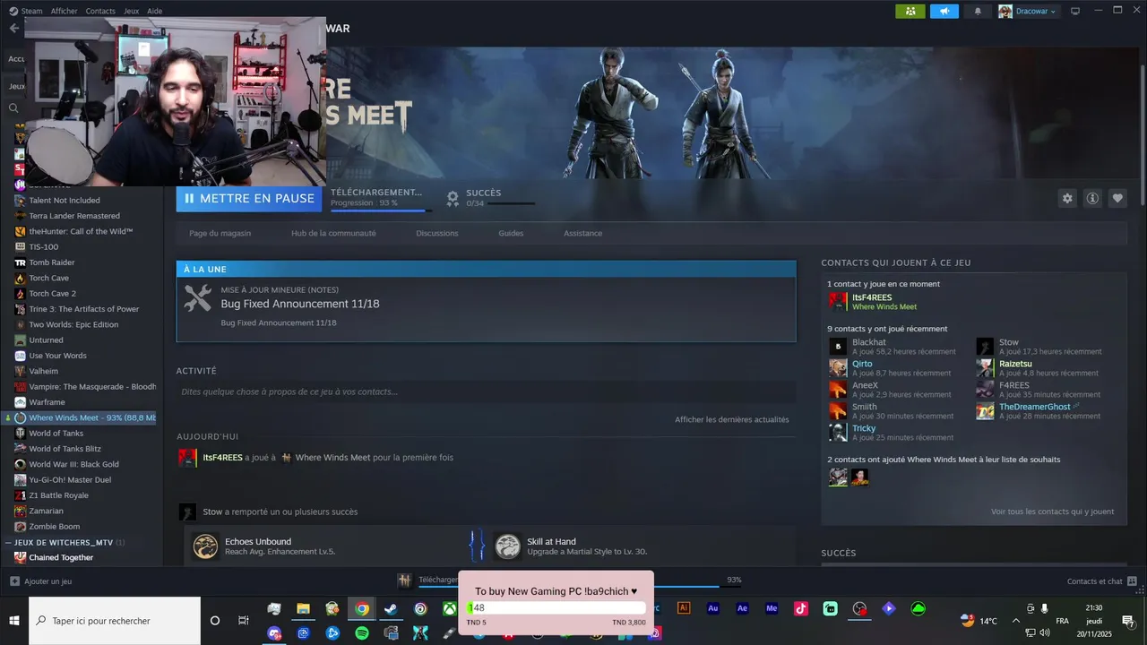This screenshot has width=1147, height=645.
Task: Open Adobe Illustrator taskbar icon
Action: point(684,608)
